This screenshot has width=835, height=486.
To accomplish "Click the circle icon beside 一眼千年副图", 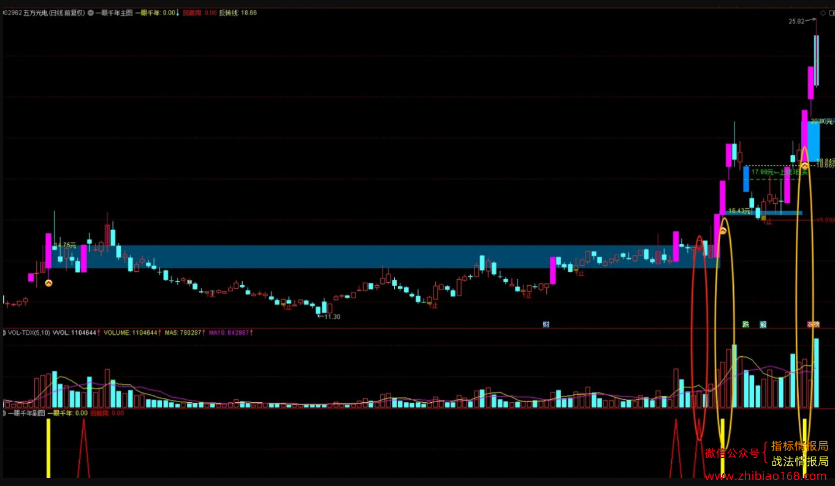I will pos(4,413).
